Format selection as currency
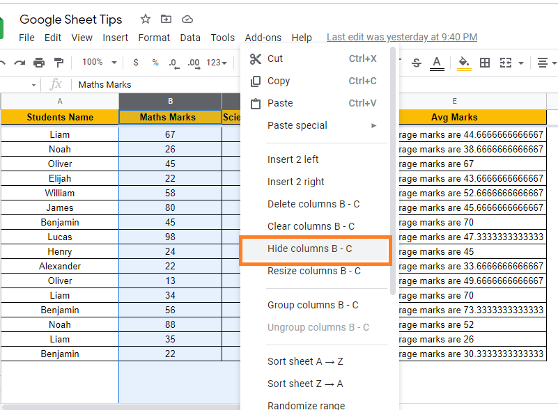Viewport: 558px width, 410px height. coord(135,63)
